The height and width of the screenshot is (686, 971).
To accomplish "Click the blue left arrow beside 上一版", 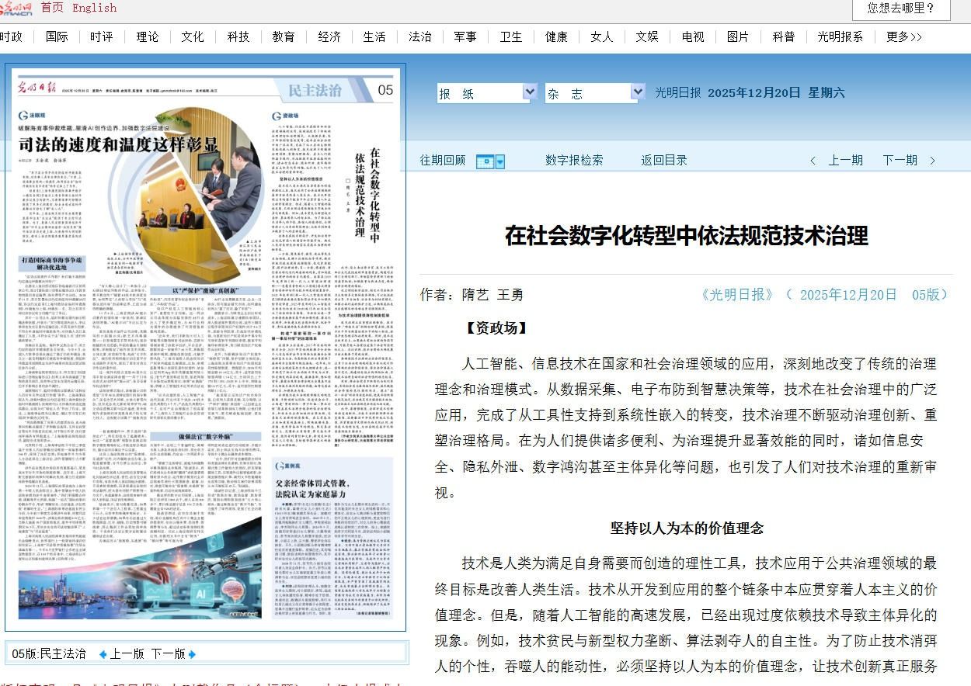I will (102, 654).
